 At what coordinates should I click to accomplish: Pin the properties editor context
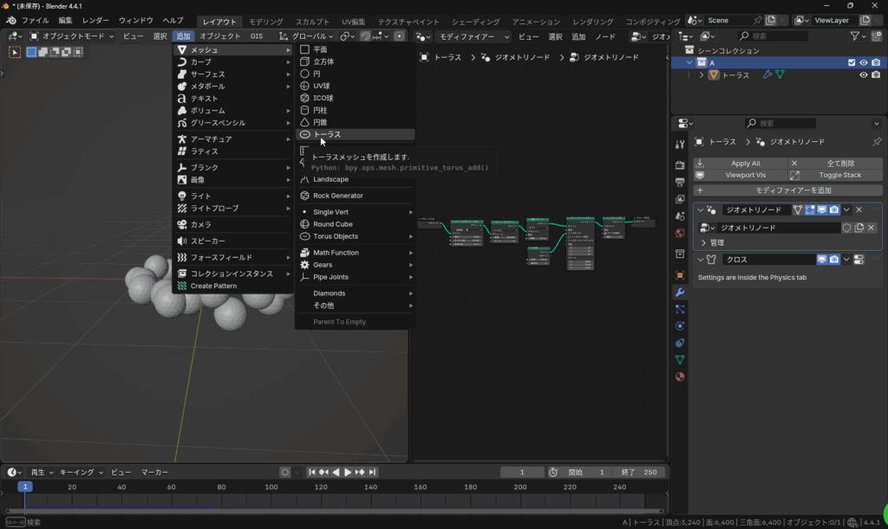[877, 142]
